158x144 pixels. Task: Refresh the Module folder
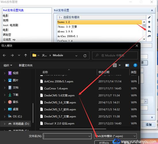click(x=85, y=56)
